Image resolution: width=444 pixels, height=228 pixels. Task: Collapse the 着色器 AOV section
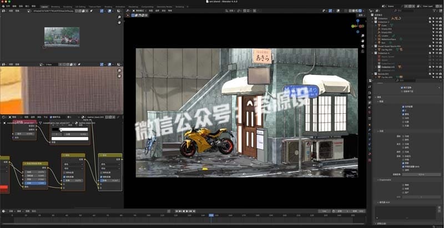tap(383, 202)
